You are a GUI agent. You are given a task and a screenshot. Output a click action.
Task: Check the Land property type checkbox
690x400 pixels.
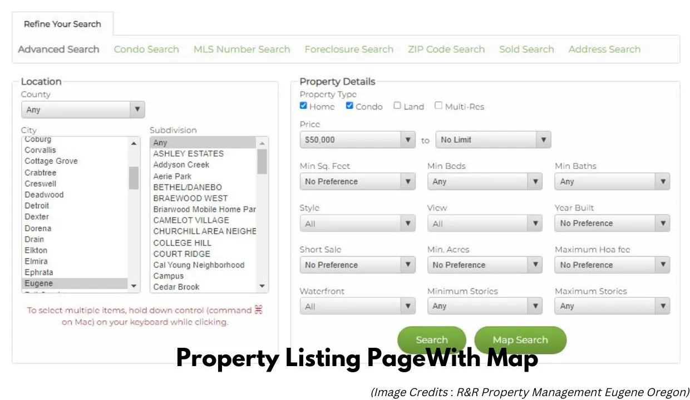point(397,106)
